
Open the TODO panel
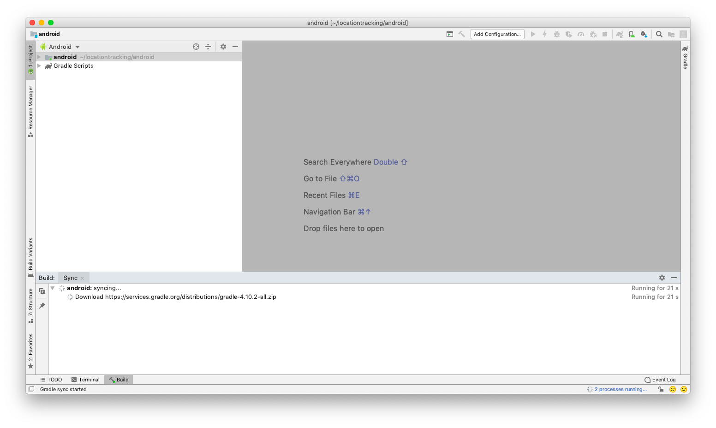click(x=51, y=379)
